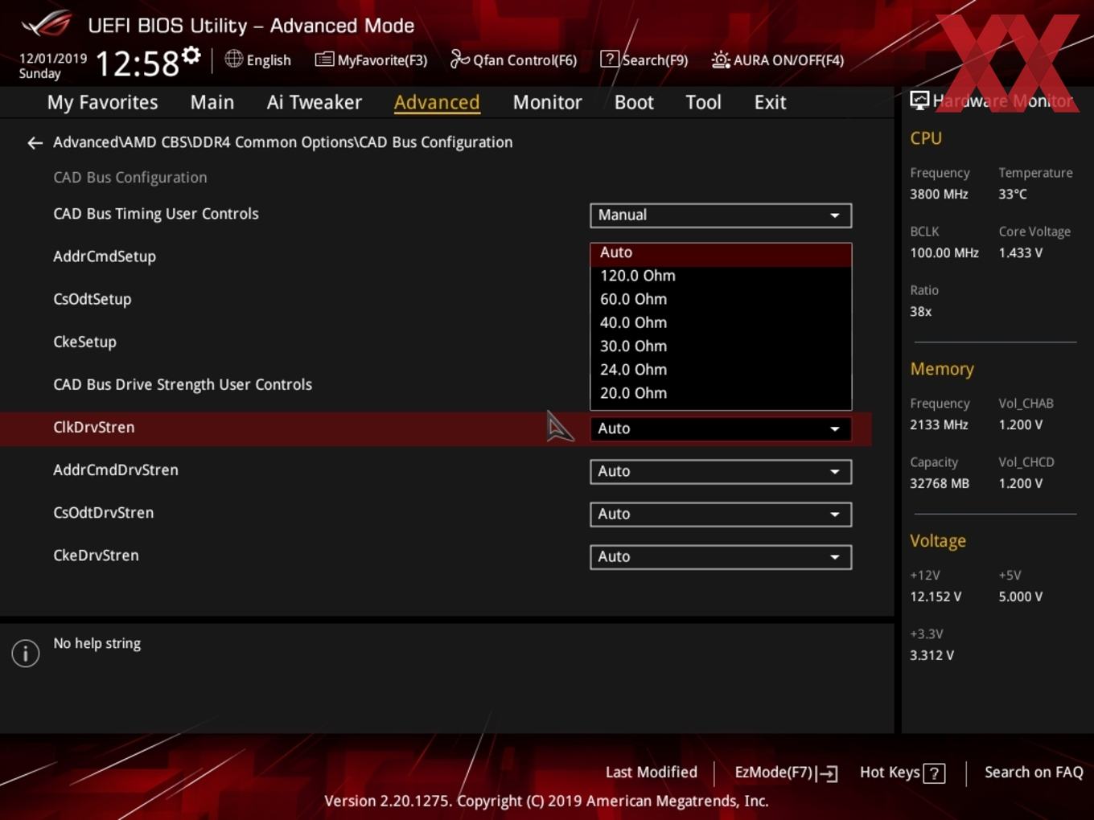Click the globe language icon
1094x820 pixels.
click(233, 59)
